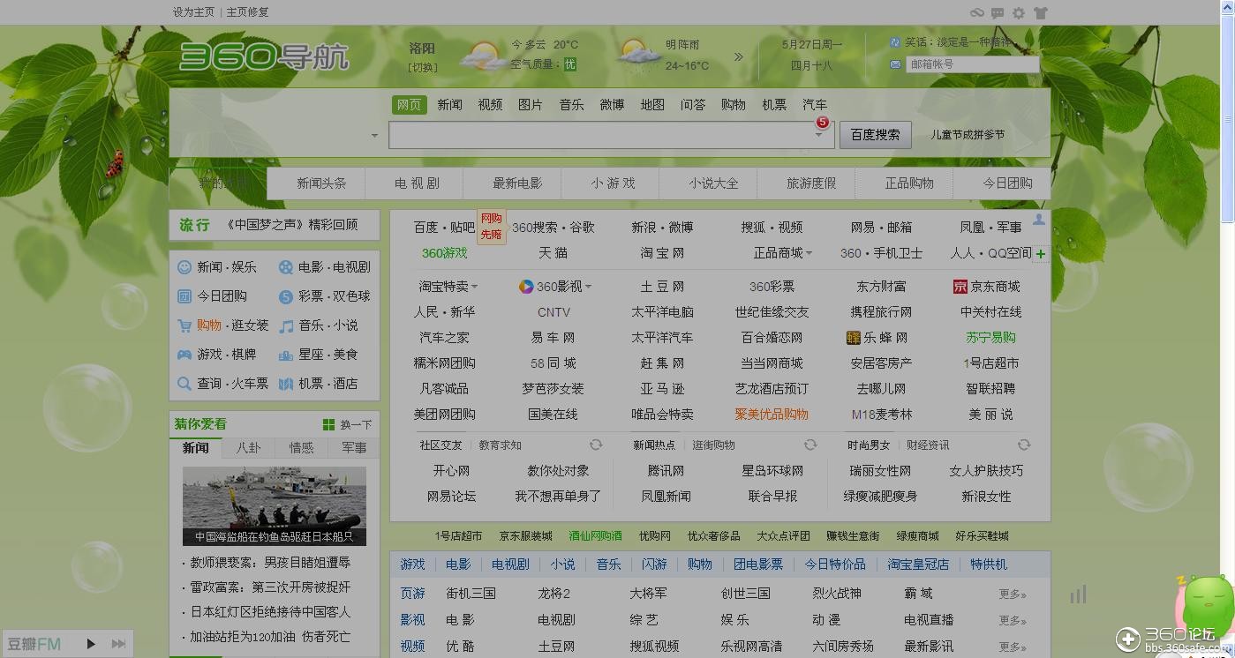
Task: Click the music note icon beside 音乐·小说
Action: [x=286, y=325]
